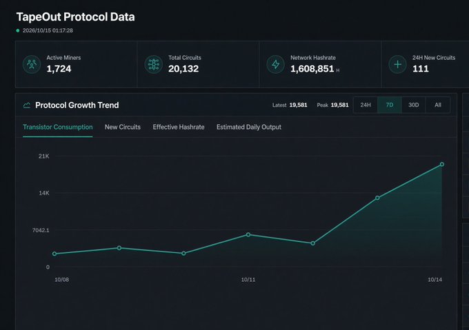Click the 10/08 x-axis date label
This screenshot has width=469, height=330.
(x=61, y=280)
